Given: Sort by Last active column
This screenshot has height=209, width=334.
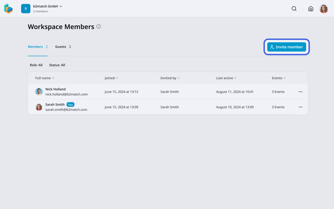Looking at the screenshot, I should coord(226,78).
